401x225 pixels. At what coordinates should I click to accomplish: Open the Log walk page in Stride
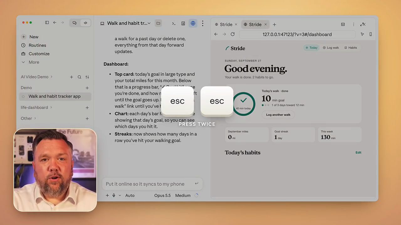click(x=331, y=47)
